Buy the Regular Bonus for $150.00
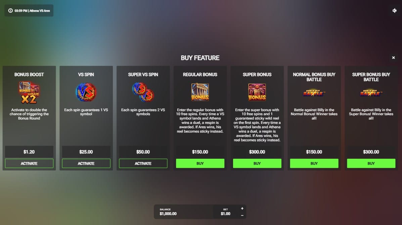 coord(200,163)
